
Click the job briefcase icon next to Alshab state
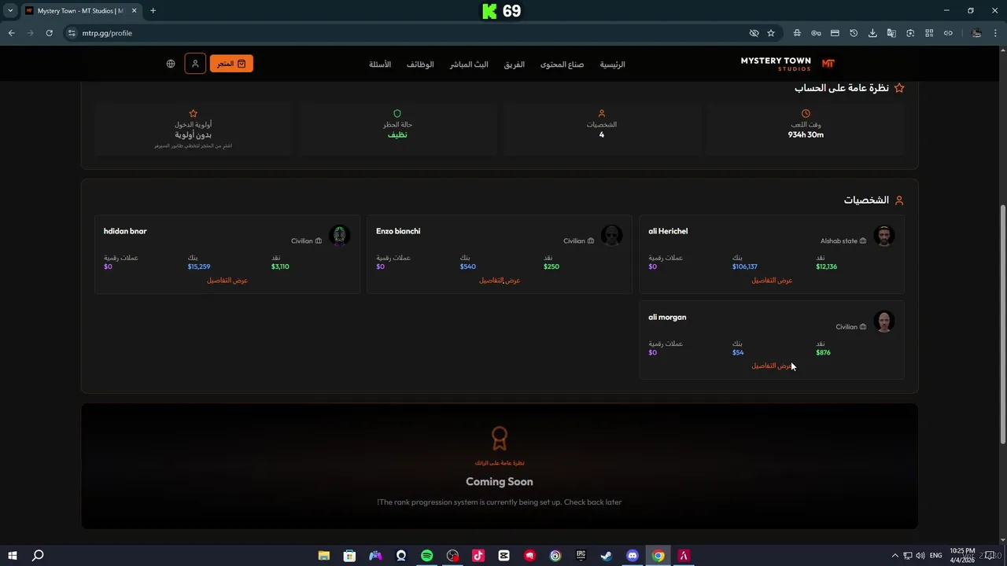(x=863, y=241)
